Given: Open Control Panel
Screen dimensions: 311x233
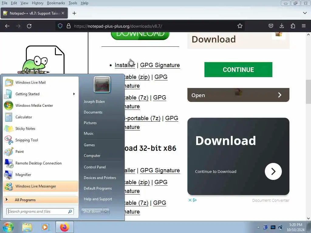Looking at the screenshot, I should [x=95, y=167].
